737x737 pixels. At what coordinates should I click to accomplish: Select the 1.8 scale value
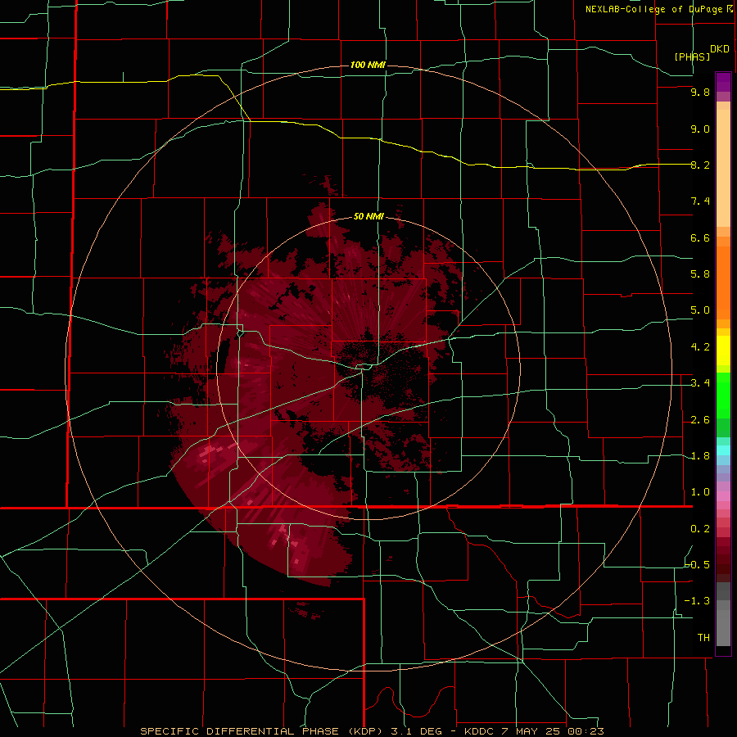(x=700, y=456)
